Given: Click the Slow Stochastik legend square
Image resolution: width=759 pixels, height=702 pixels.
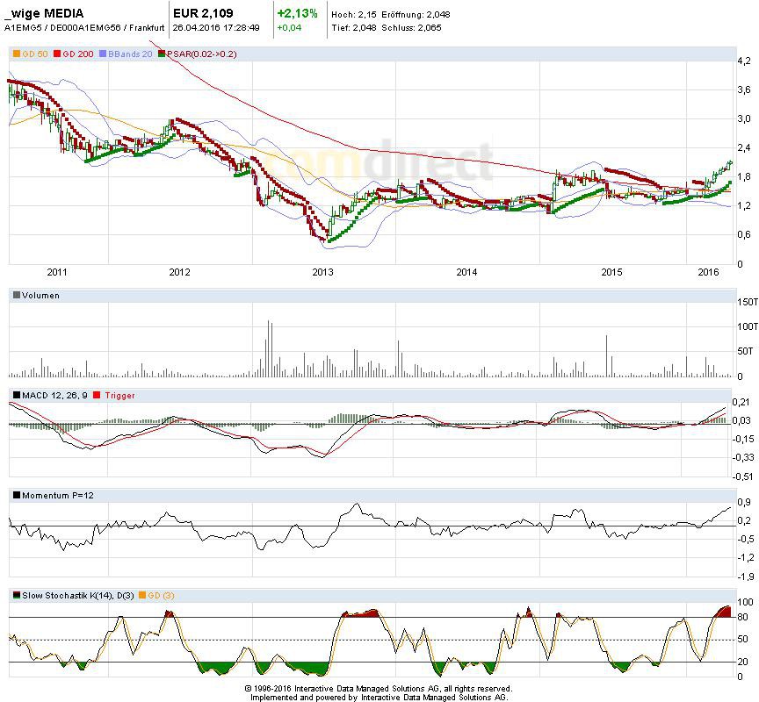Looking at the screenshot, I should pyautogui.click(x=17, y=596).
